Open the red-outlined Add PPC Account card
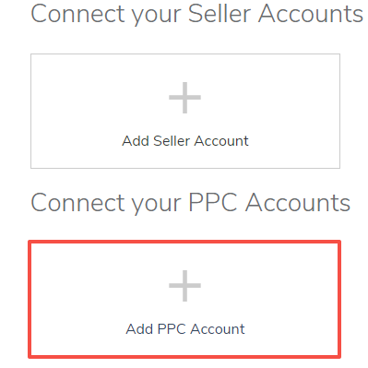The image size is (368, 368). point(184,299)
